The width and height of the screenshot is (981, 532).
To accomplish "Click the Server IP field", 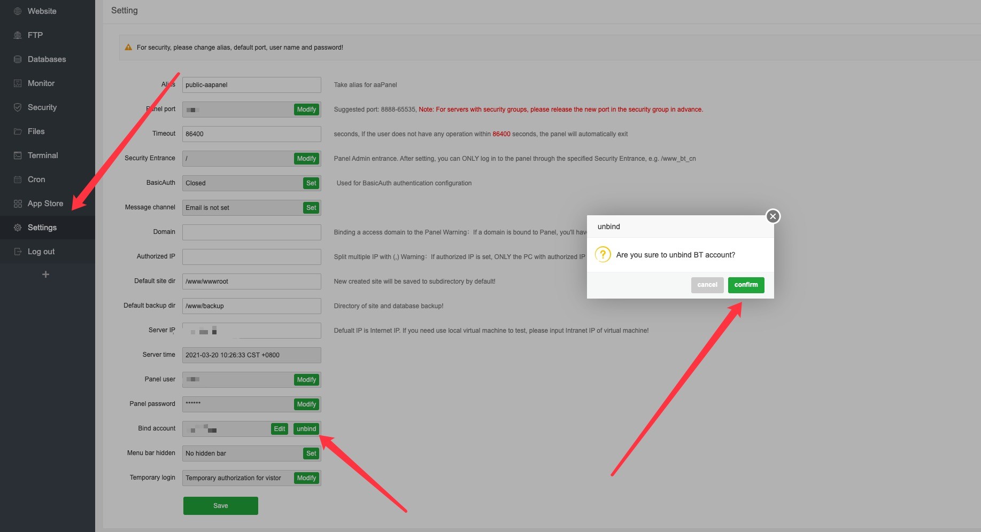I will (x=252, y=331).
